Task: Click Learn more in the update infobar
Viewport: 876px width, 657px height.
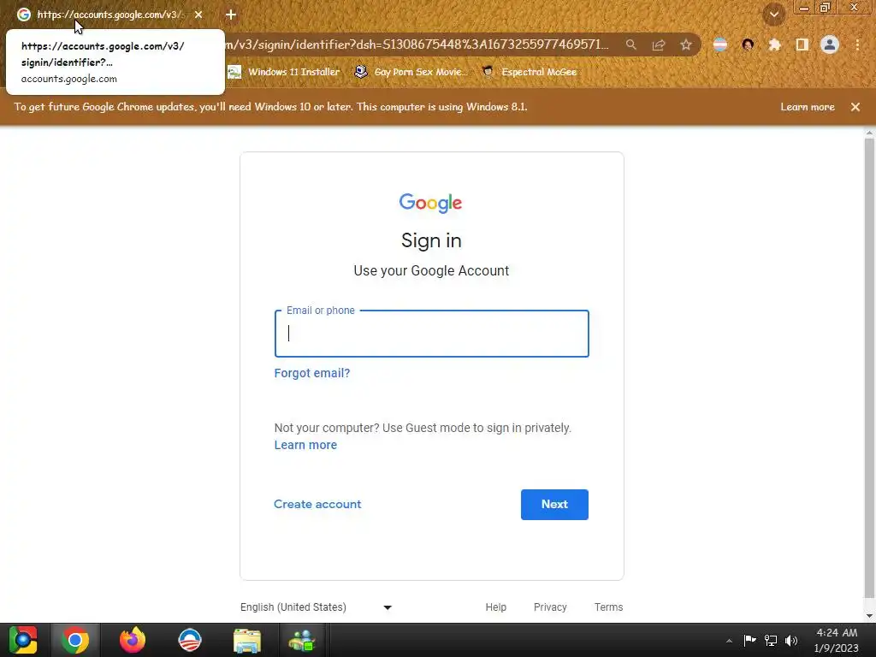Action: tap(808, 107)
